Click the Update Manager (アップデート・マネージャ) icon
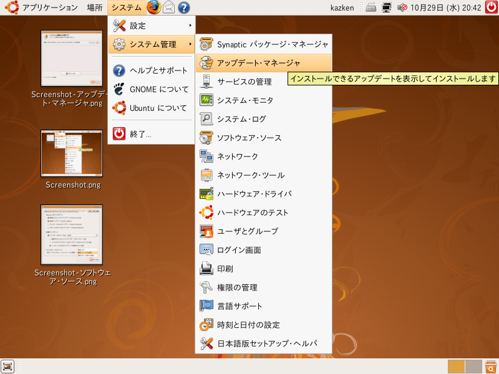499x374 pixels. (206, 63)
